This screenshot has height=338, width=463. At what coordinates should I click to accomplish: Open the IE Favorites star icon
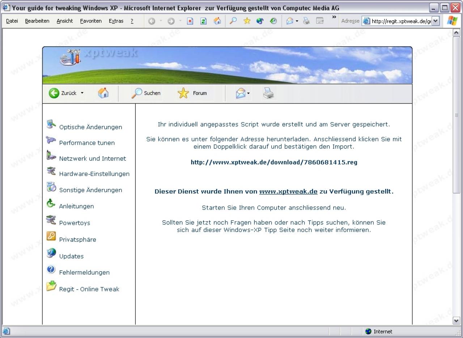coord(247,21)
